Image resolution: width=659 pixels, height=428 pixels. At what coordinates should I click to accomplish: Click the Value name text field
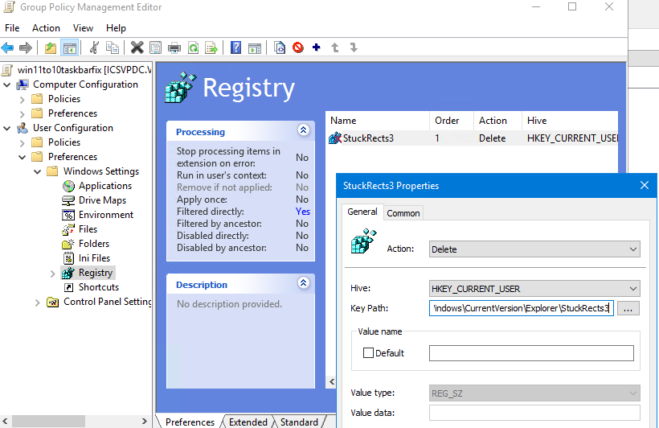[x=531, y=353]
